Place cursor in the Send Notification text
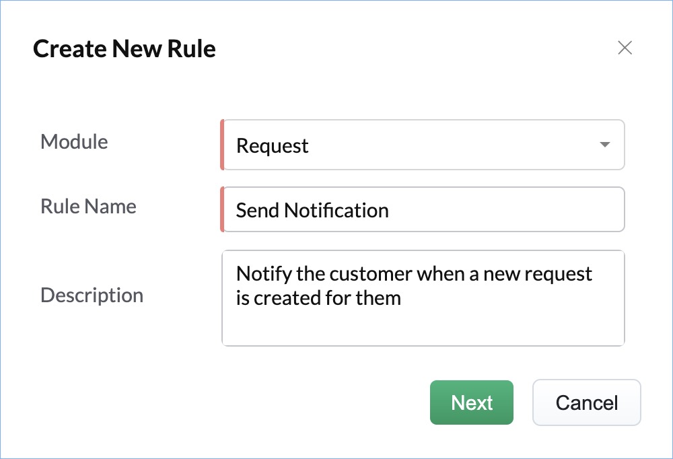The height and width of the screenshot is (459, 673). (x=312, y=211)
